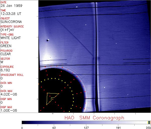
Task: Click the color scale bar gradient
Action: point(83,122)
